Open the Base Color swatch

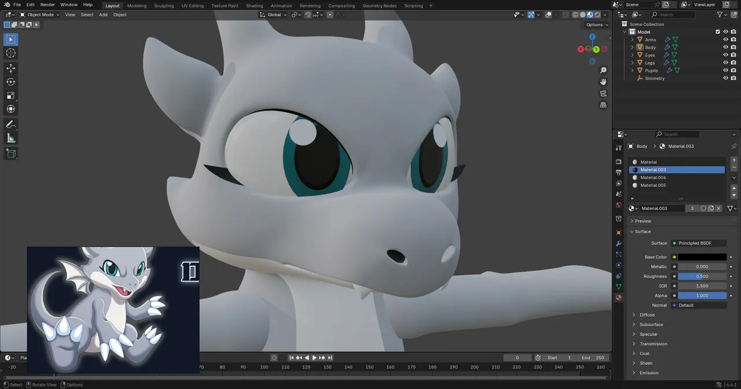click(702, 257)
